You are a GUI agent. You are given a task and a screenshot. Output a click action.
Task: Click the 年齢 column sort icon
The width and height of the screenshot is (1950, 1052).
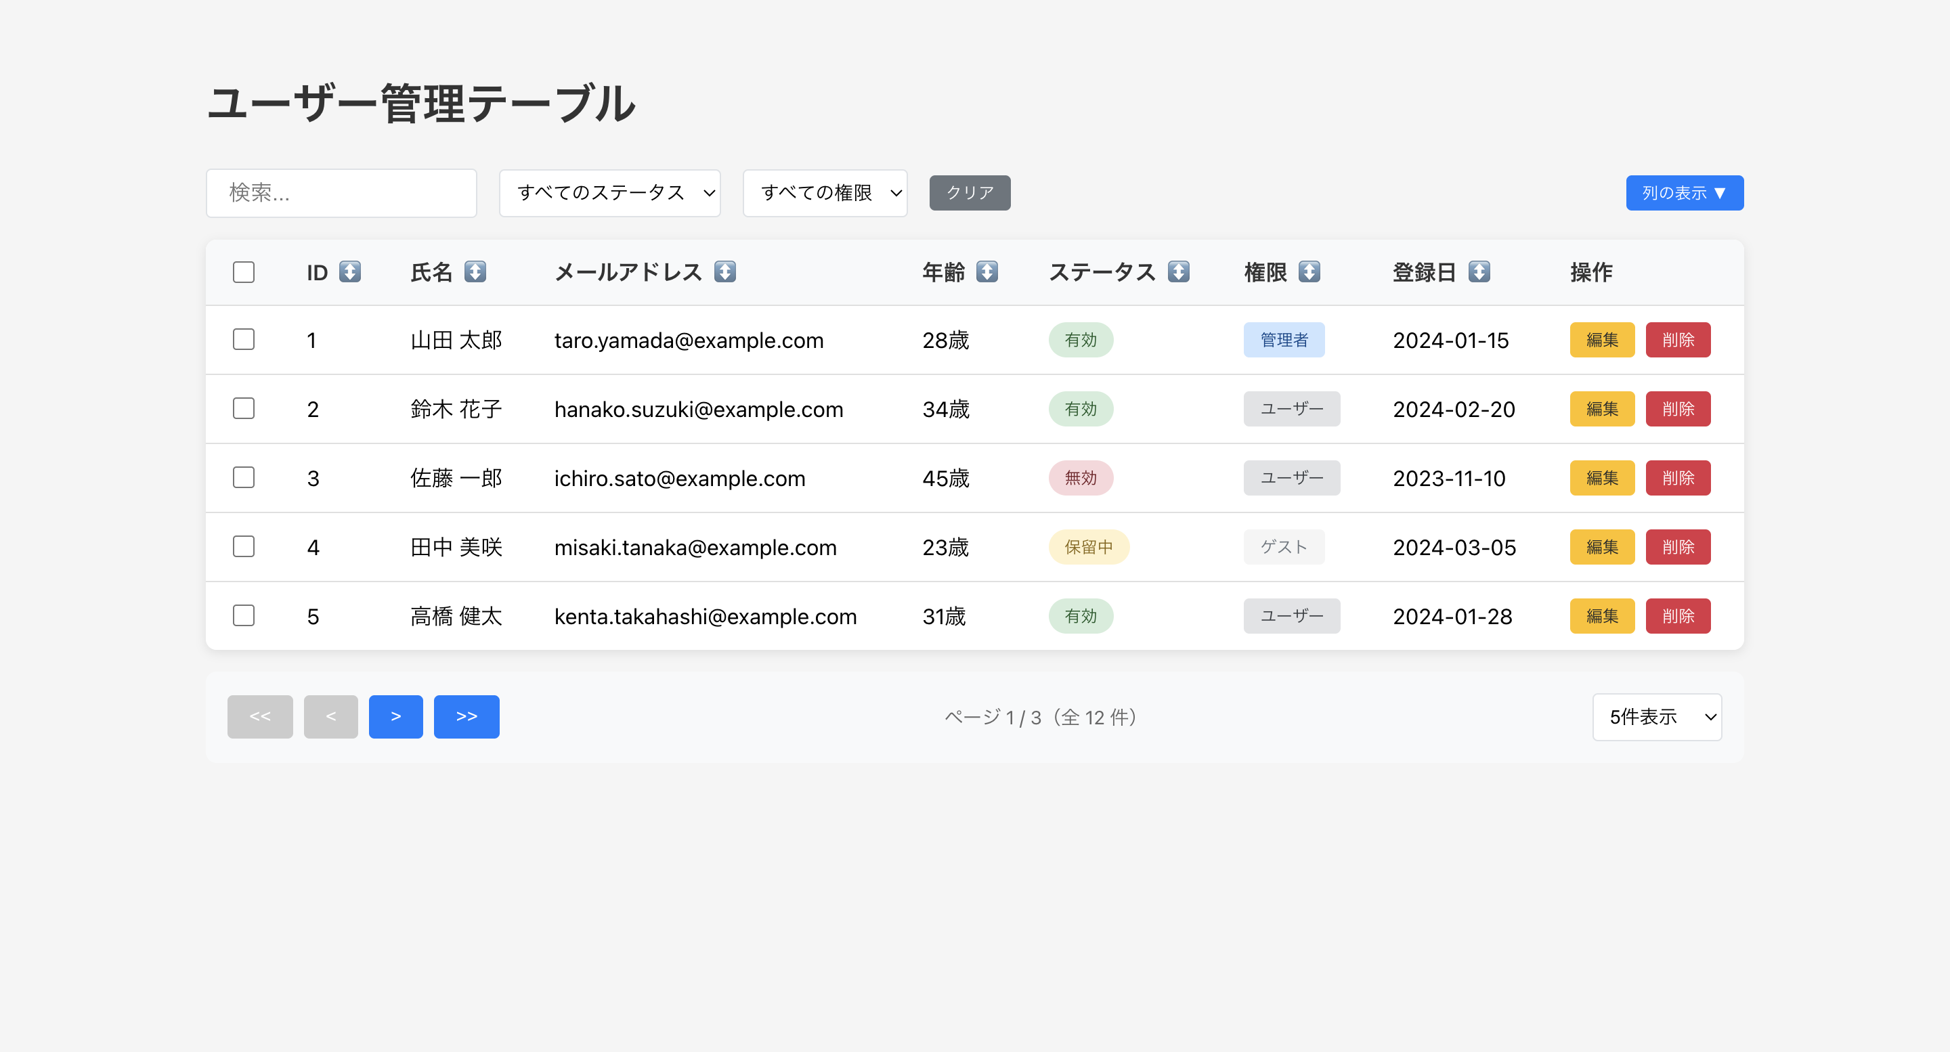(x=987, y=271)
